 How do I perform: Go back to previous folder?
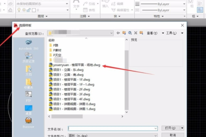118,33
